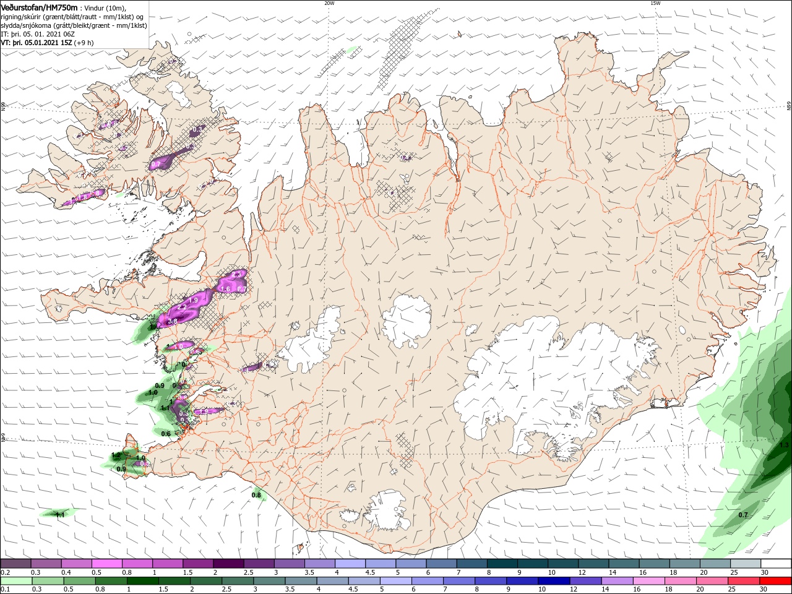Pick the top-row swatch labeled 14
Screen dimensions: 792x594
coord(624,564)
